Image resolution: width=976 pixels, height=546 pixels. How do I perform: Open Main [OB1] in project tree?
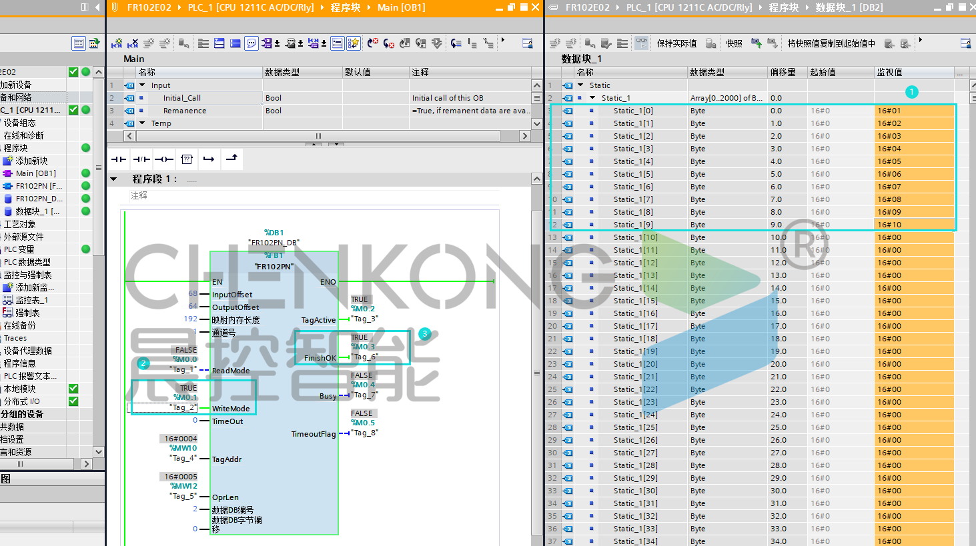[35, 173]
